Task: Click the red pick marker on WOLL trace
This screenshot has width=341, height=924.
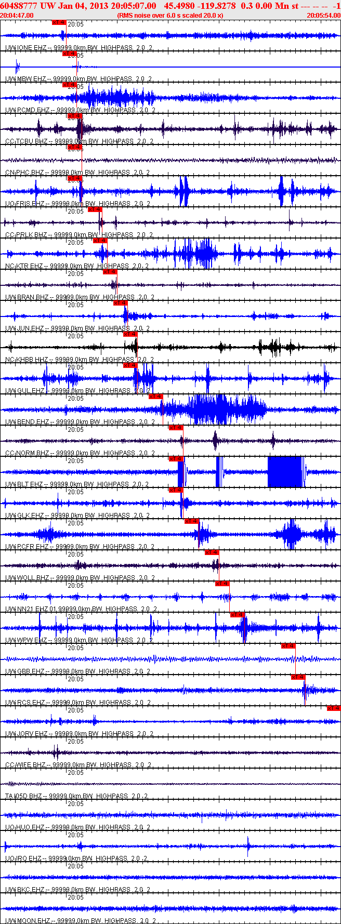Action: 212,552
